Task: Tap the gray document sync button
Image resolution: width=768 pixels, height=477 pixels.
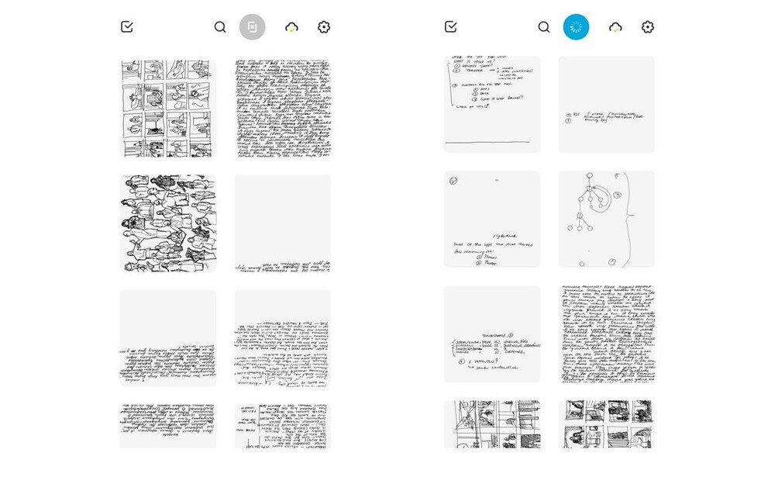Action: tap(252, 27)
